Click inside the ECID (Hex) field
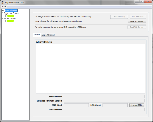The width and height of the screenshot is (153, 122). point(115,105)
